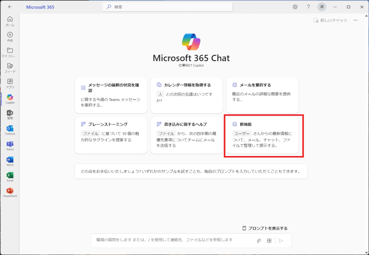
Task: Select ブレーンストーミング prompt card
Action: point(111,135)
